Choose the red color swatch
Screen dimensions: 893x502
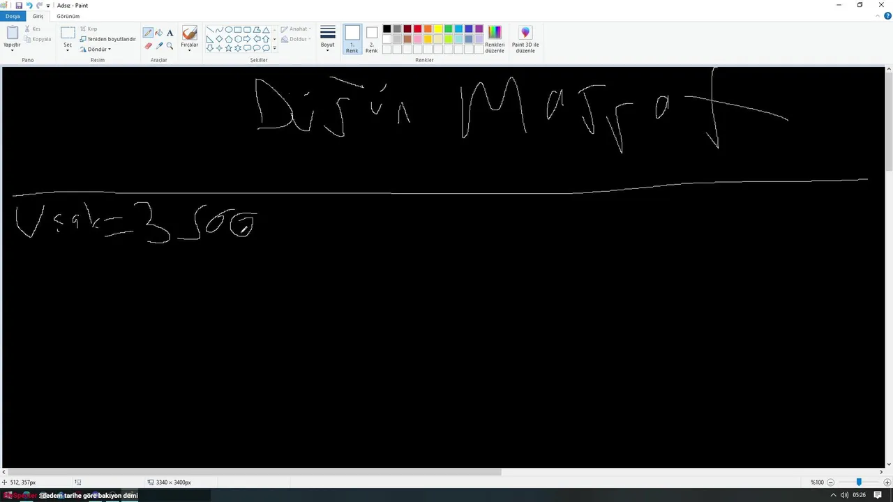[418, 29]
